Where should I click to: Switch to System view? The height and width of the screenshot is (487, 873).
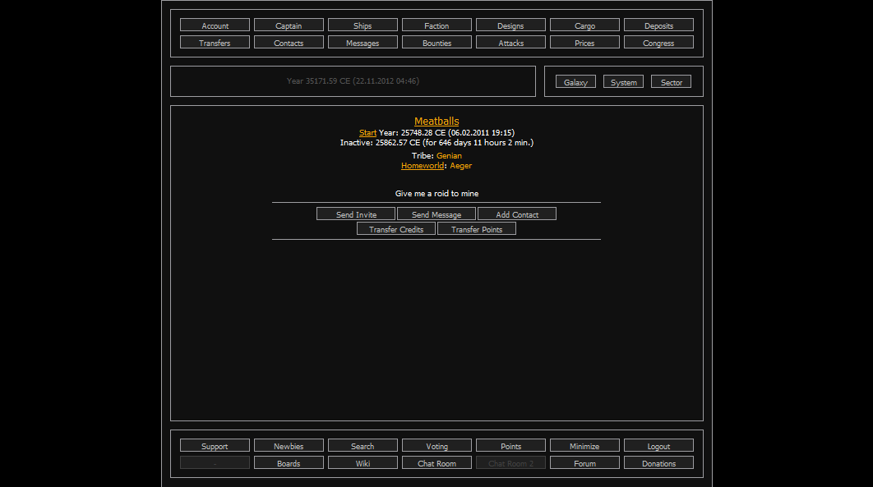(623, 82)
